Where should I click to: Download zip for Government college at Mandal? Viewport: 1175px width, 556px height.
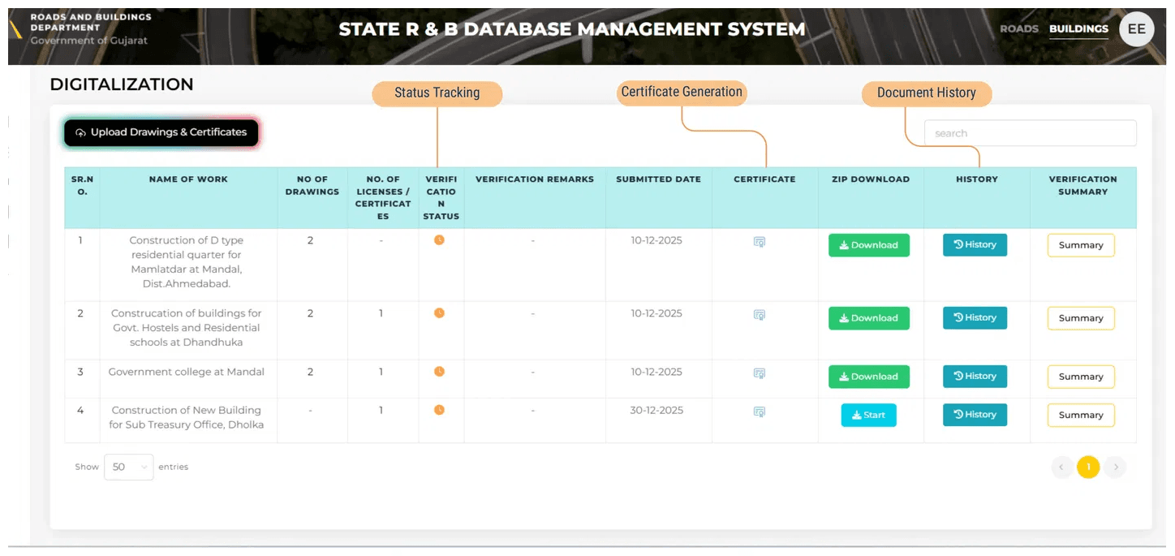[868, 377]
